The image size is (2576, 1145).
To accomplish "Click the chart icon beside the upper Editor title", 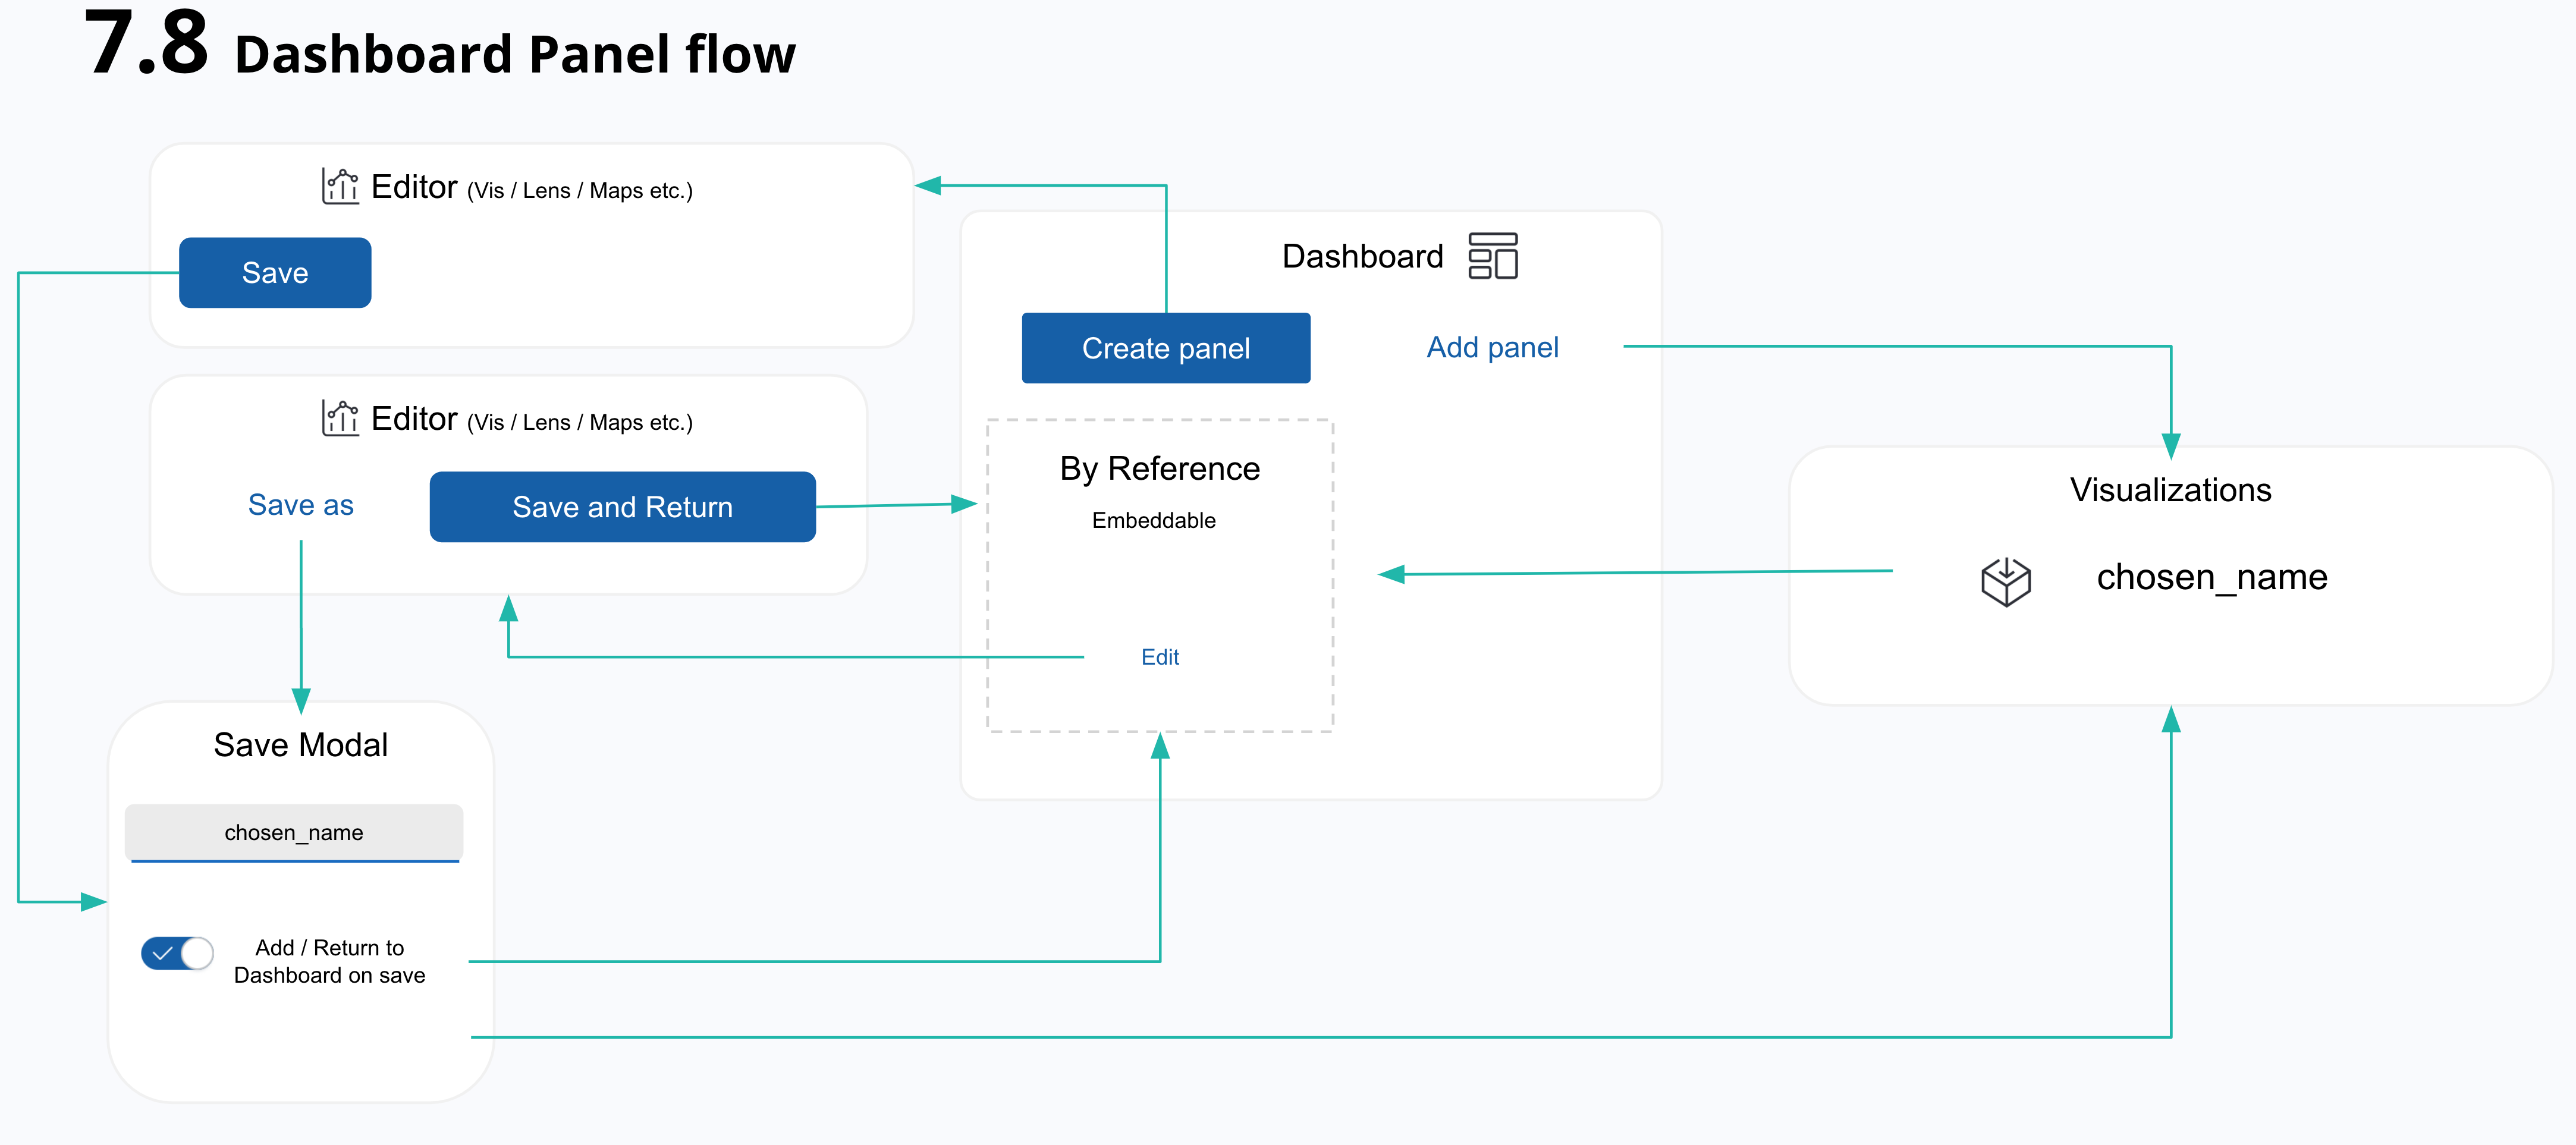I will 340,186.
